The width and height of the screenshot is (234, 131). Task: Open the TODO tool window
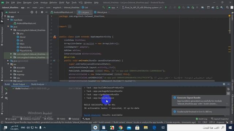pyautogui.click(x=61, y=119)
